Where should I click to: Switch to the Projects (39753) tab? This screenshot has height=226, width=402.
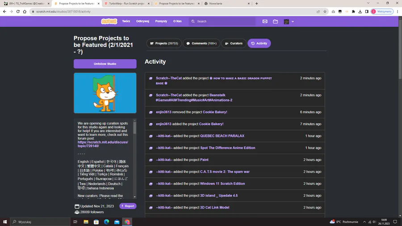(x=164, y=43)
